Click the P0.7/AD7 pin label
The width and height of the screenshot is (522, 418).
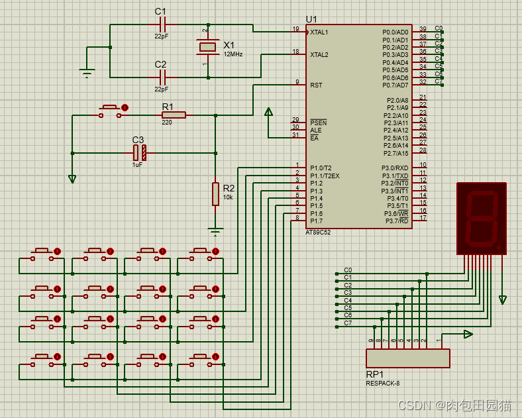pos(395,85)
